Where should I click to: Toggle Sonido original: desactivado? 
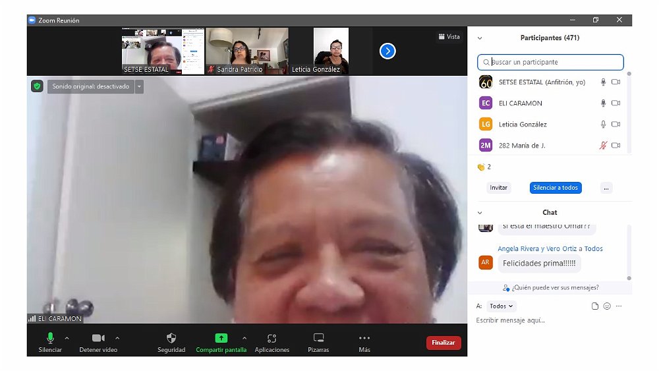coord(91,86)
